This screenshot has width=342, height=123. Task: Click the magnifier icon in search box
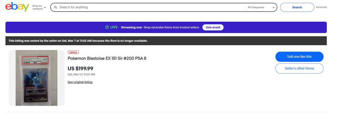(x=55, y=7)
